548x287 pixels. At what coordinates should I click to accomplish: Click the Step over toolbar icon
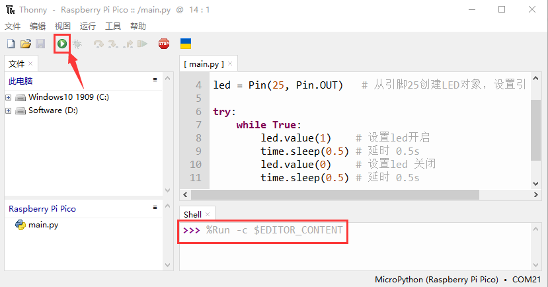click(x=98, y=44)
